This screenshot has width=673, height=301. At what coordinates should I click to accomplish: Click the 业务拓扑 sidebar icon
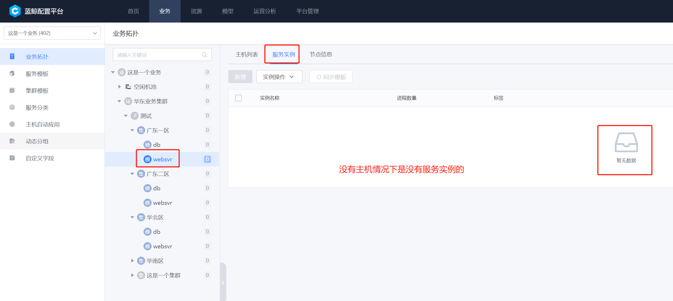coord(12,56)
